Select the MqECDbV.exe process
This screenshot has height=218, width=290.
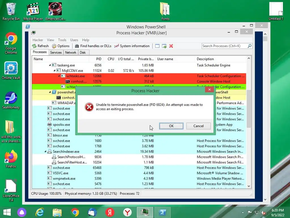tap(139, 71)
